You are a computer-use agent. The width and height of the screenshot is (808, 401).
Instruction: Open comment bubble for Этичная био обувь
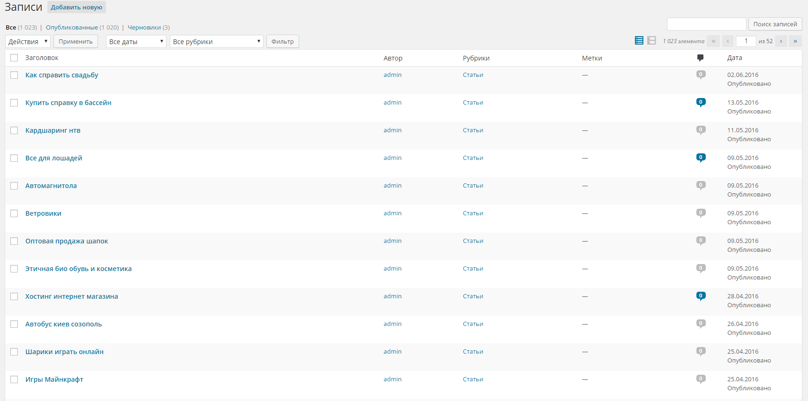tap(701, 268)
